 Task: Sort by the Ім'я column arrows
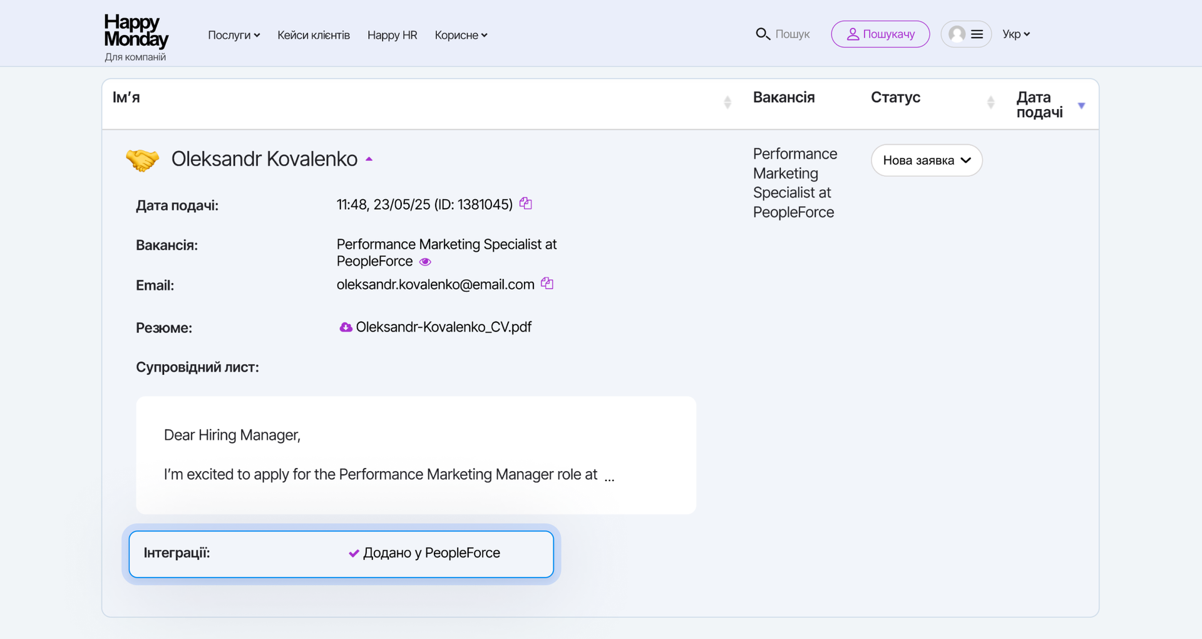[727, 102]
